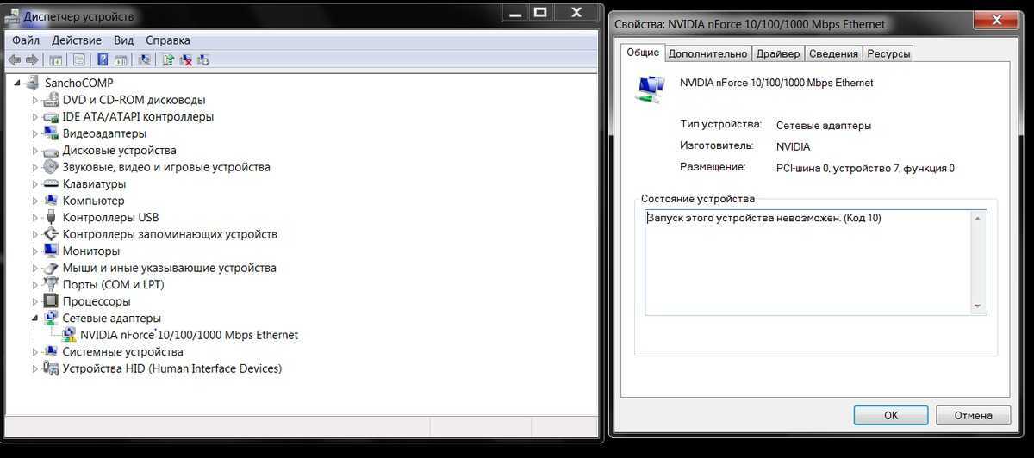Expand the Порты (COM и LPT) arrow
The height and width of the screenshot is (458, 1034).
tap(35, 284)
